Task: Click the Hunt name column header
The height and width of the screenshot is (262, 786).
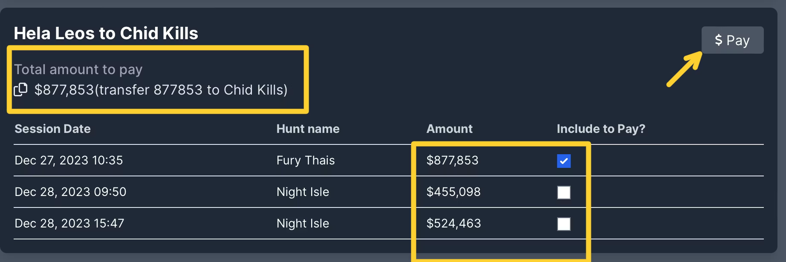Action: point(308,129)
